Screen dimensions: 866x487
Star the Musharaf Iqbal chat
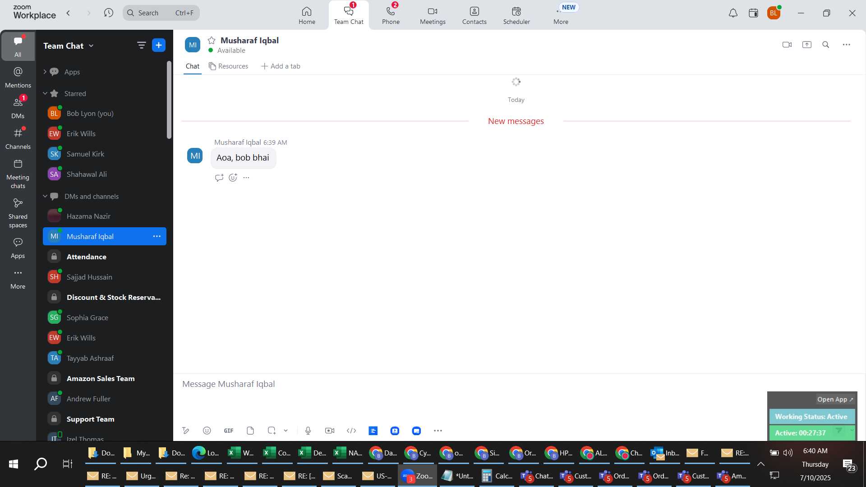[x=212, y=40]
